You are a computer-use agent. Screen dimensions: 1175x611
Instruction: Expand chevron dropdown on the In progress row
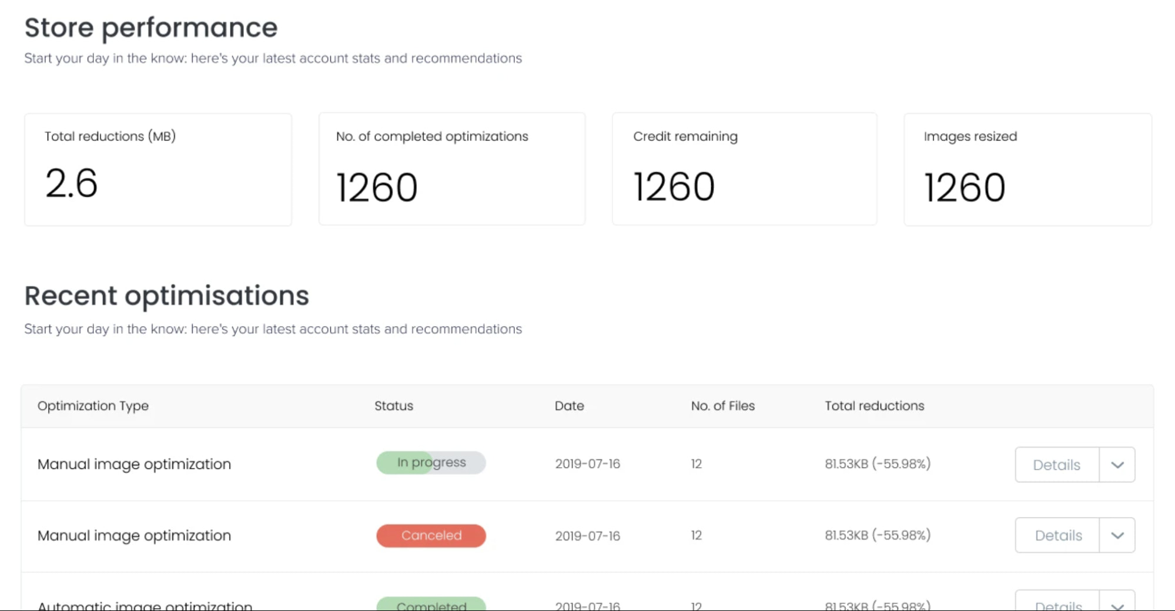[1117, 465]
